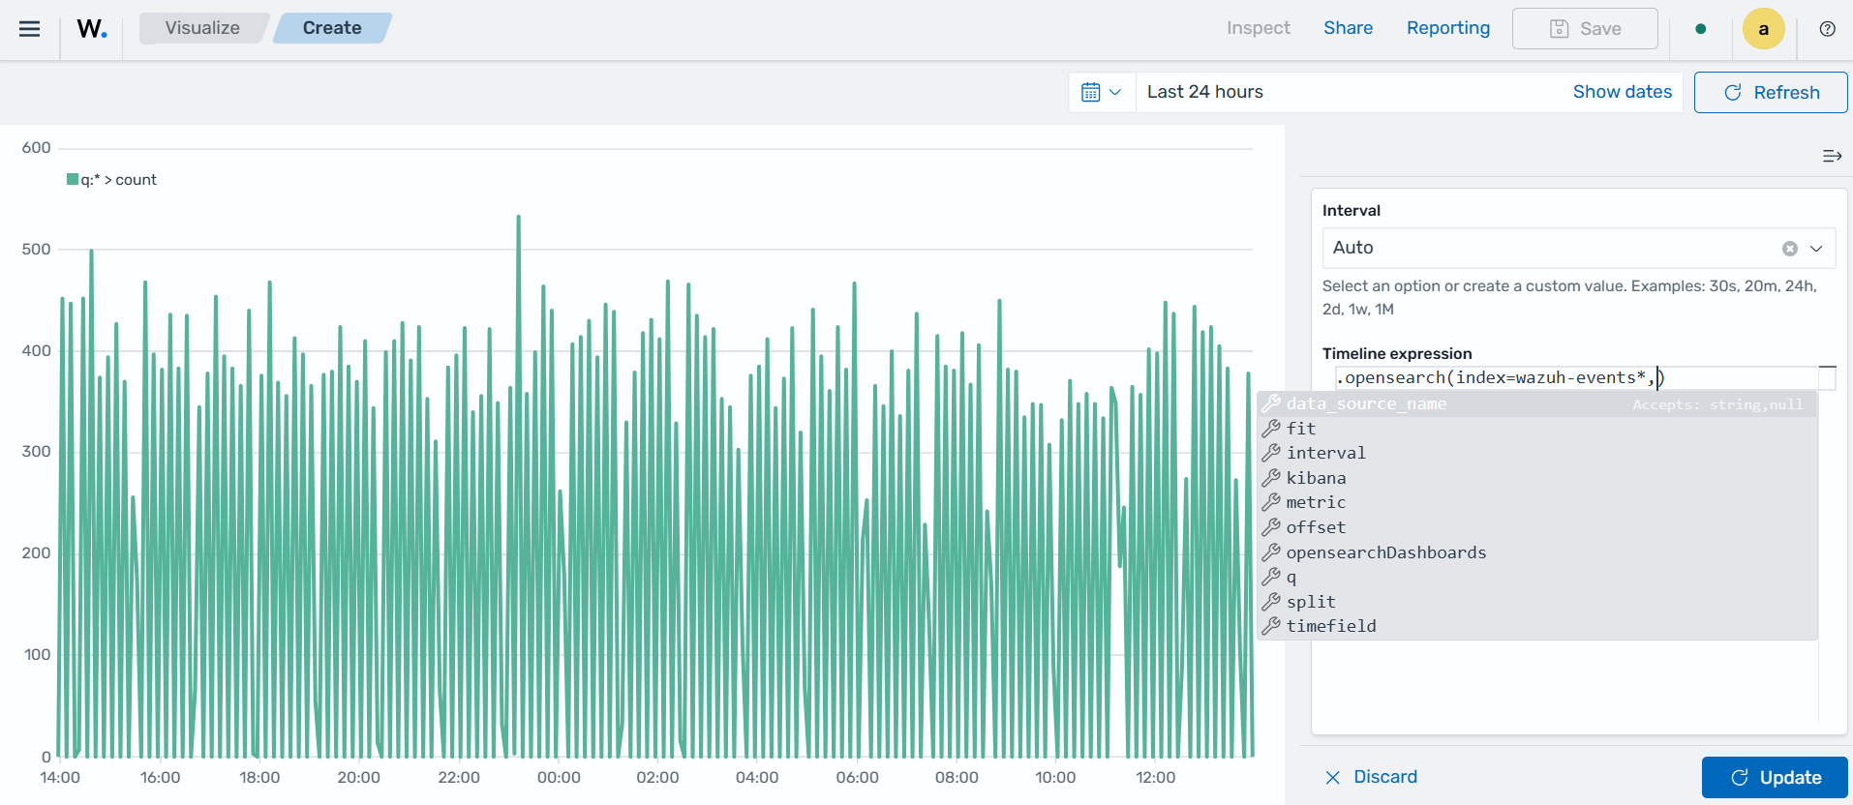This screenshot has height=805, width=1853.
Task: Discard the editor changes
Action: pyautogui.click(x=1371, y=777)
